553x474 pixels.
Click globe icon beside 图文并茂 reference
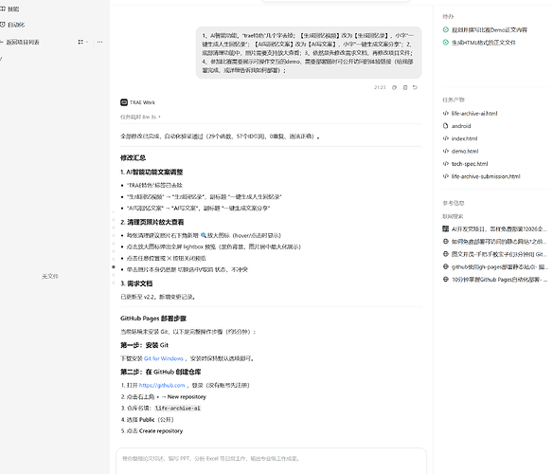(x=446, y=254)
